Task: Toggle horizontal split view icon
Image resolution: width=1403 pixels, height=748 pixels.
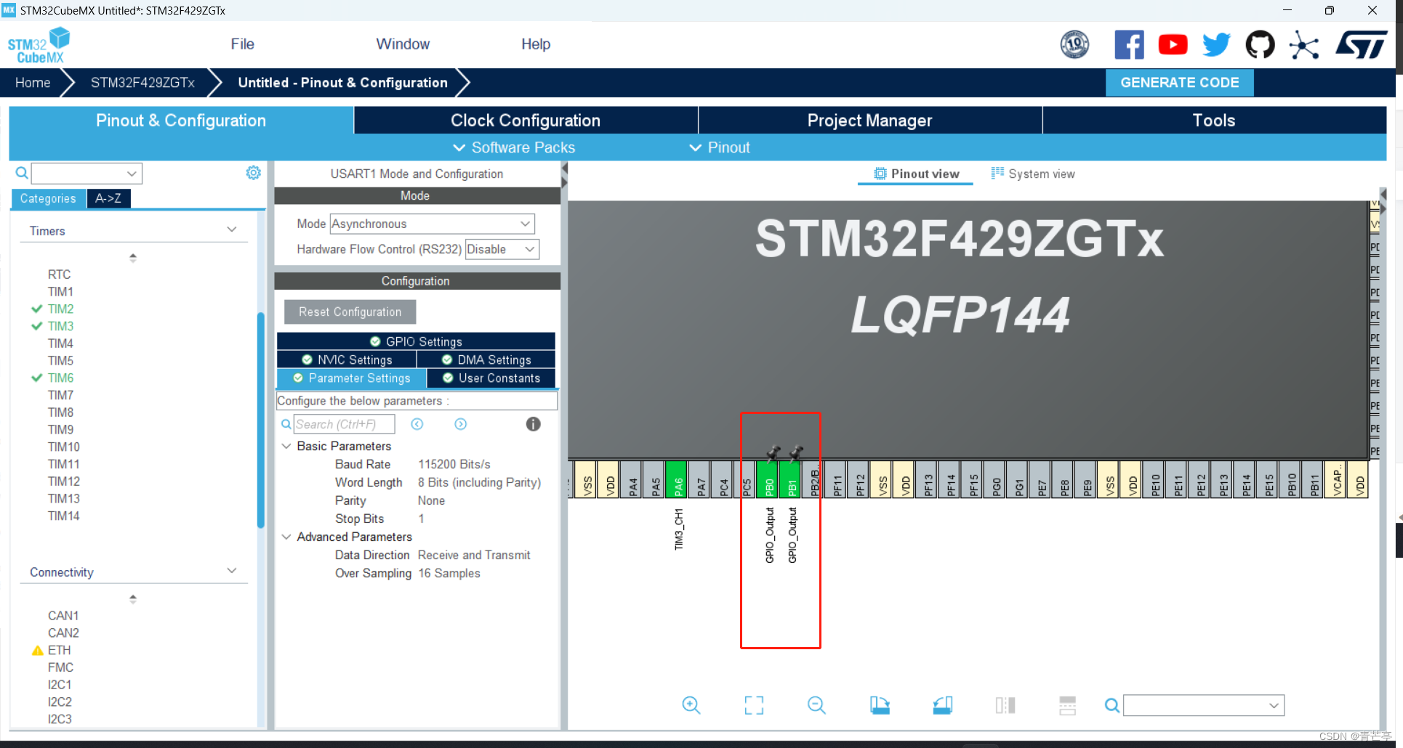Action: click(1067, 705)
